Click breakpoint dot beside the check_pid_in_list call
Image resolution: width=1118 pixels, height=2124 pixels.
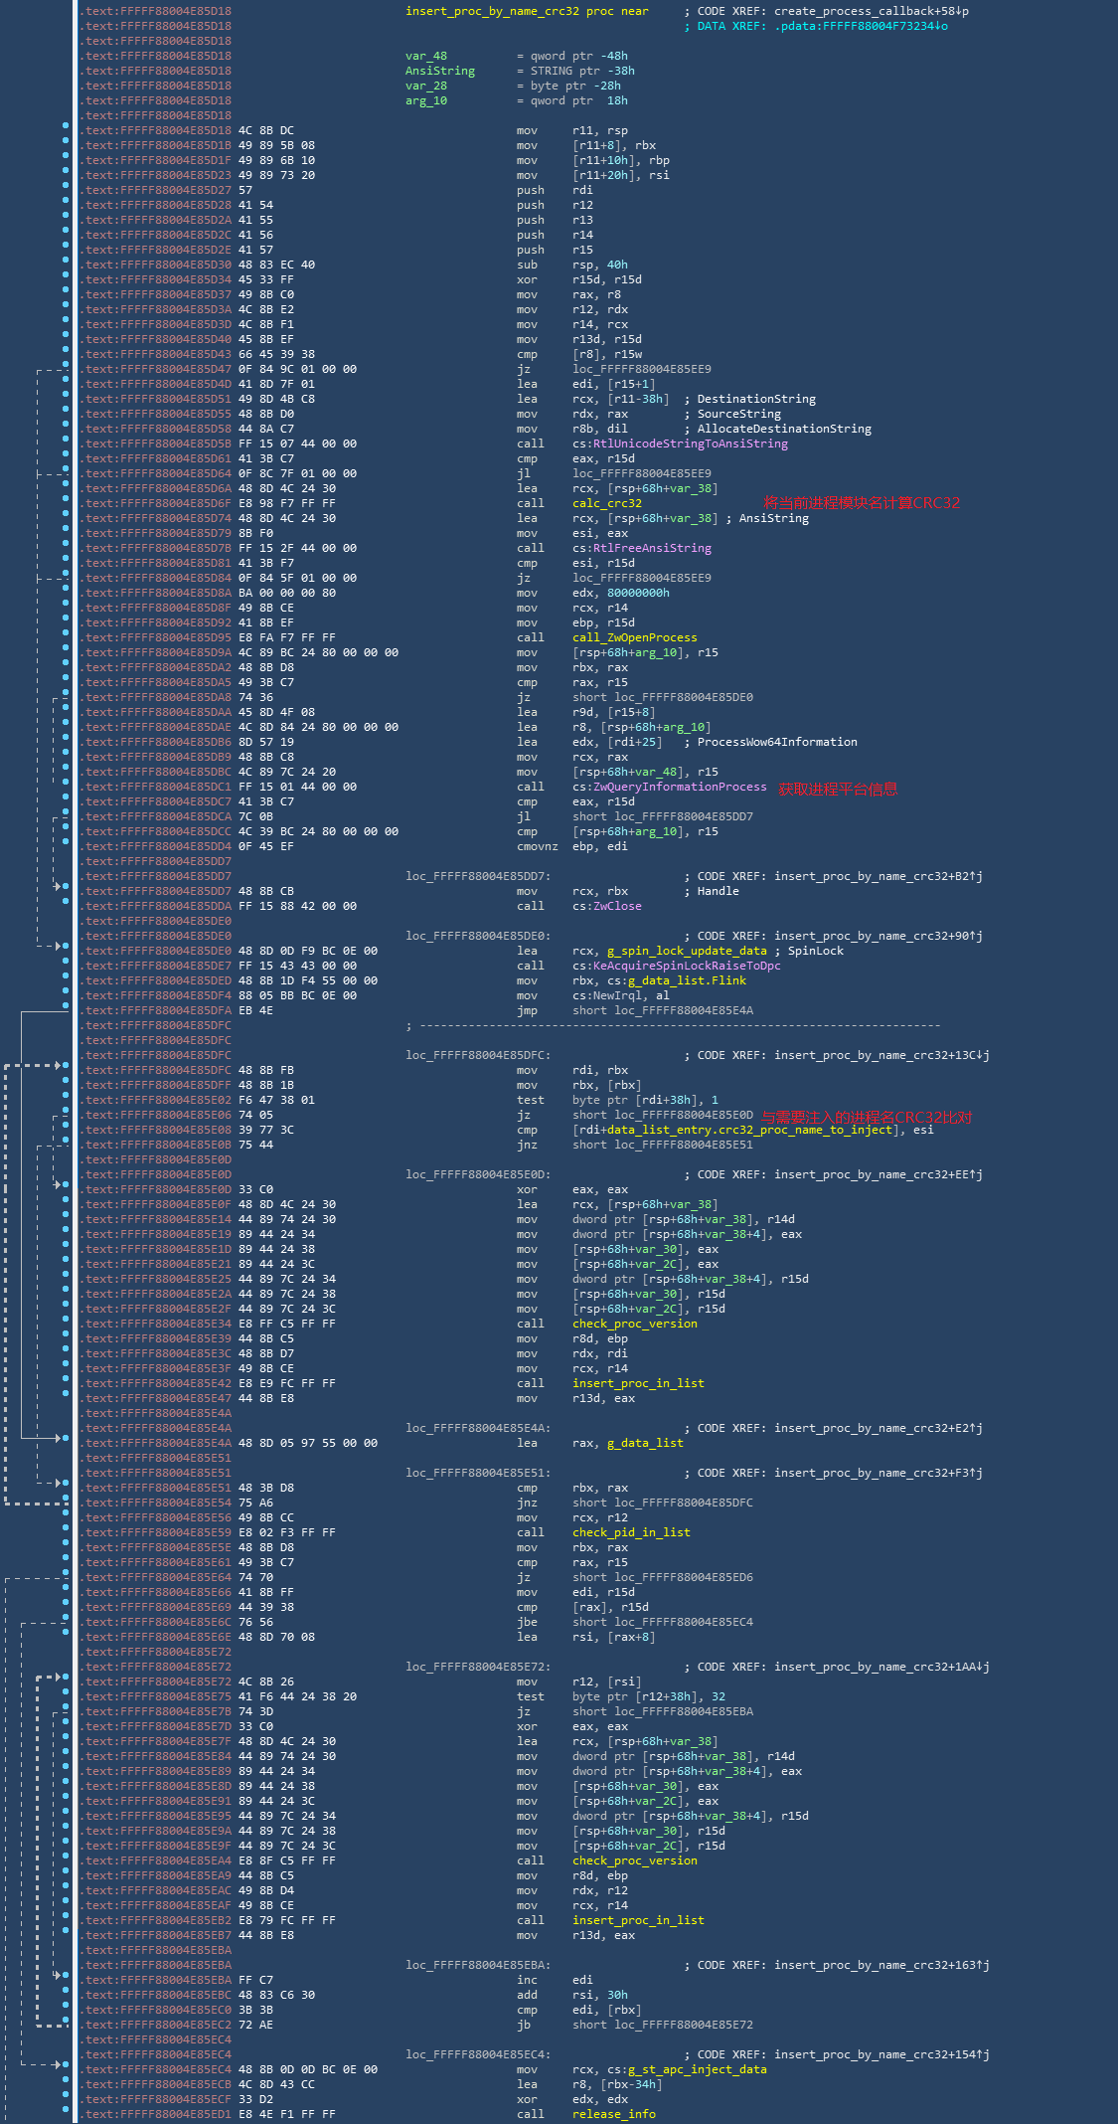click(x=66, y=1532)
